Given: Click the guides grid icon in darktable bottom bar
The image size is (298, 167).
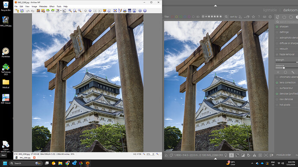Looking at the screenshot, I should [260, 155].
